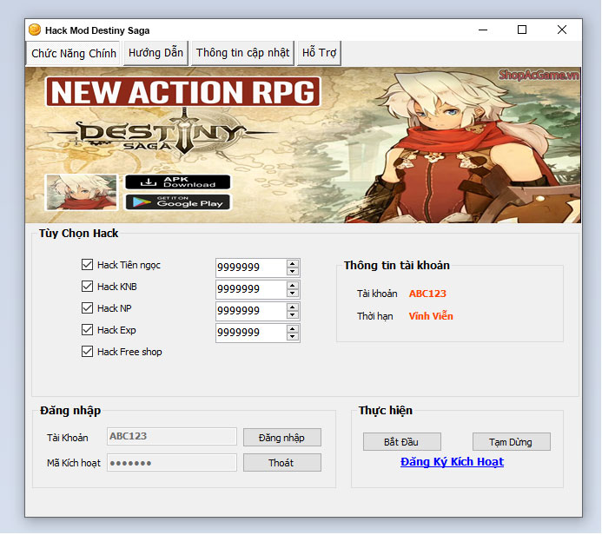Open the Đăng Ký Kích Hoạt link
Image resolution: width=602 pixels, height=535 pixels.
click(x=452, y=462)
